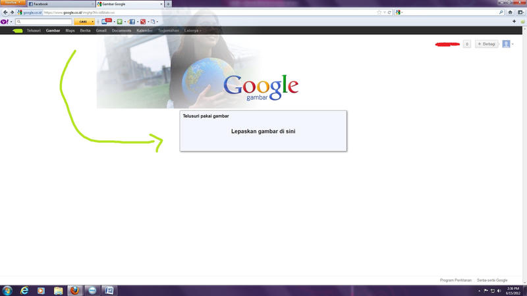Reload the page with refresh icon
This screenshot has width=527, height=296.
tap(389, 12)
